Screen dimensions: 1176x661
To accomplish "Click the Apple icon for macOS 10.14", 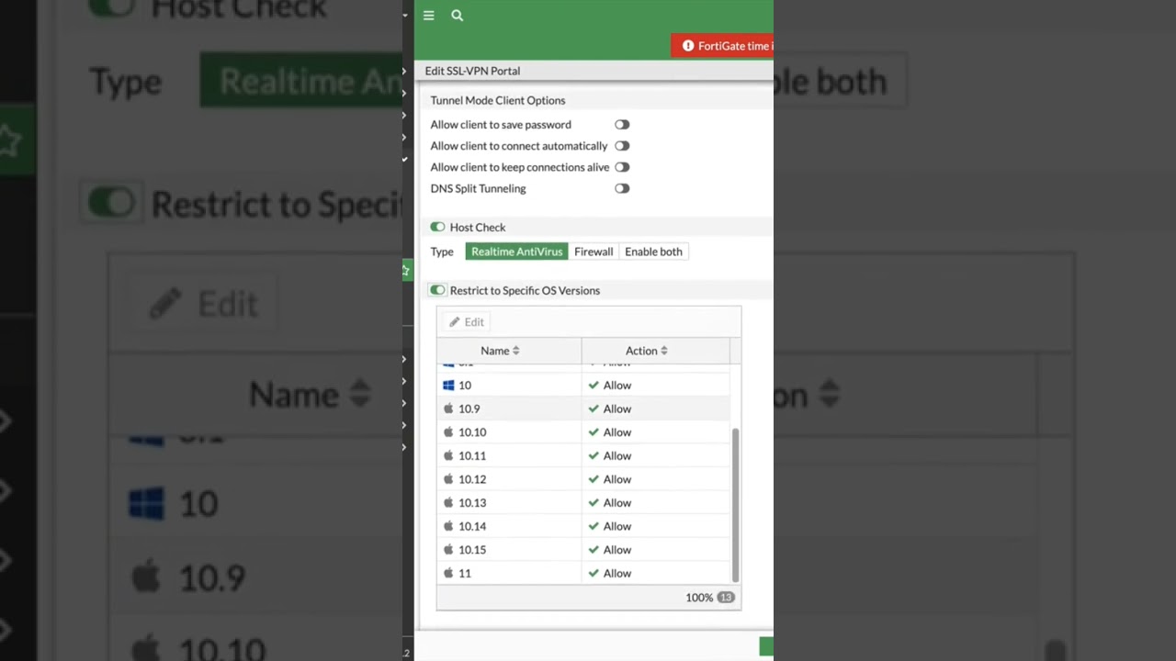I will tap(448, 526).
